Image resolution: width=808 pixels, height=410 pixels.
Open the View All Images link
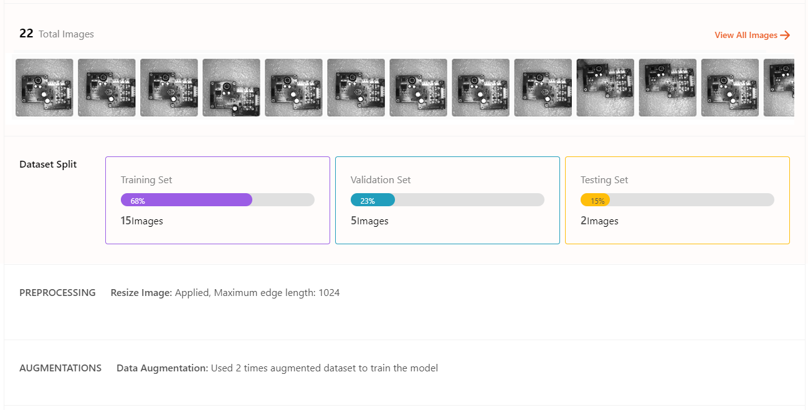(x=753, y=36)
